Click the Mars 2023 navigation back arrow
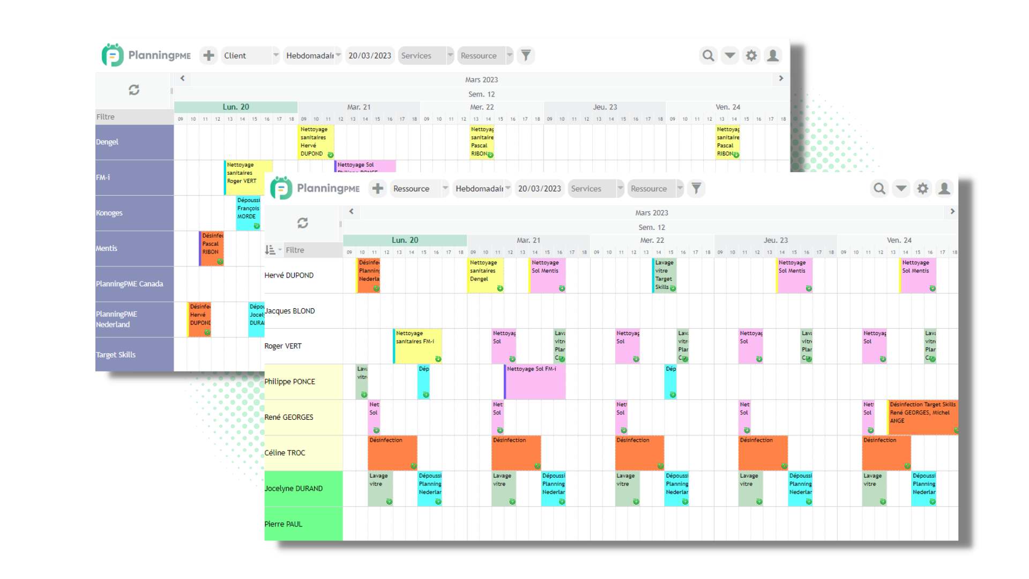The height and width of the screenshot is (579, 1029). coord(183,78)
